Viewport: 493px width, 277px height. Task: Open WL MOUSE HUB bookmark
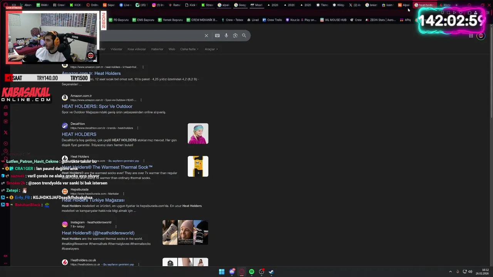[x=333, y=20]
